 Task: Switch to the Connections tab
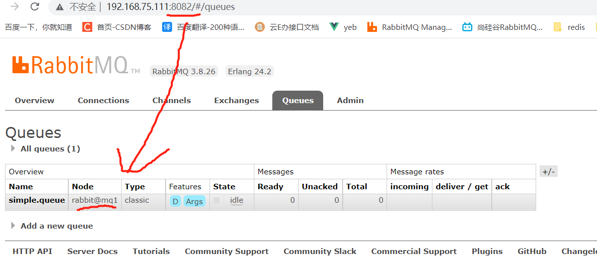coord(104,101)
